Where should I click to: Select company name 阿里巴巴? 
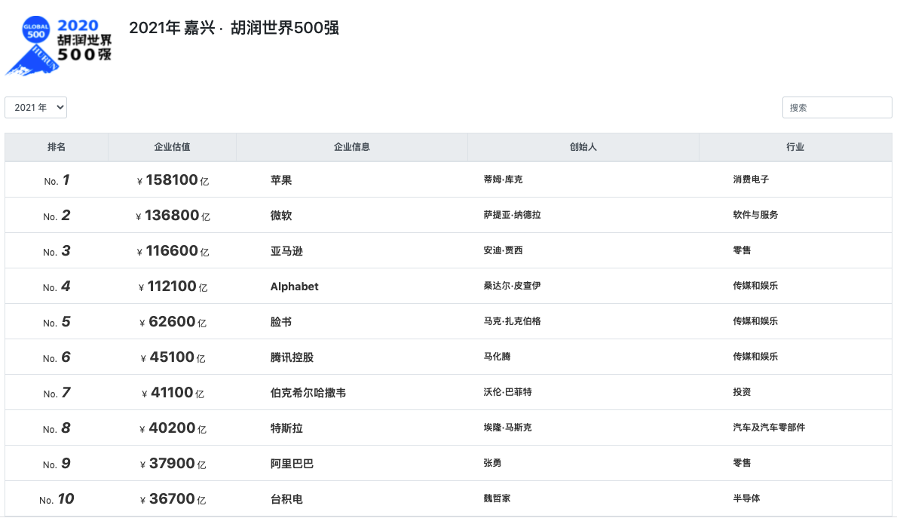coord(292,464)
